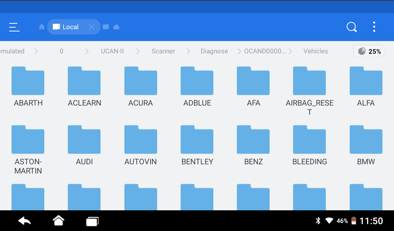Open the ACURA folder
This screenshot has width=394, height=231.
141,87
